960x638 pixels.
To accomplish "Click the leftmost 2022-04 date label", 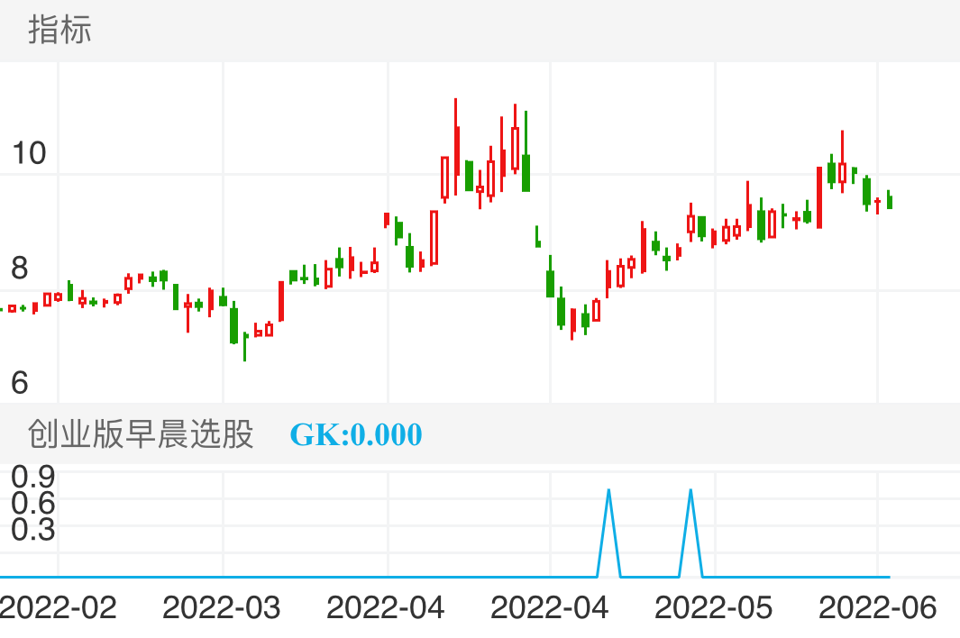I will pos(386,607).
